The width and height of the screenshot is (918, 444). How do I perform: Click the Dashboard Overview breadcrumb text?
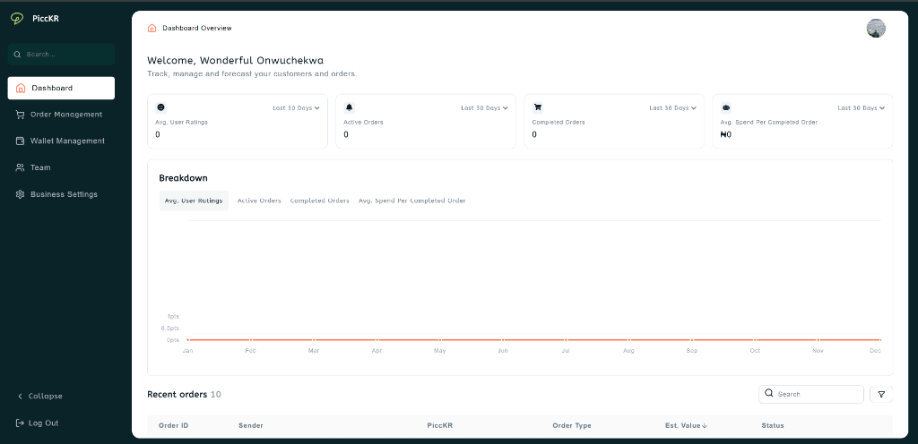coord(196,28)
